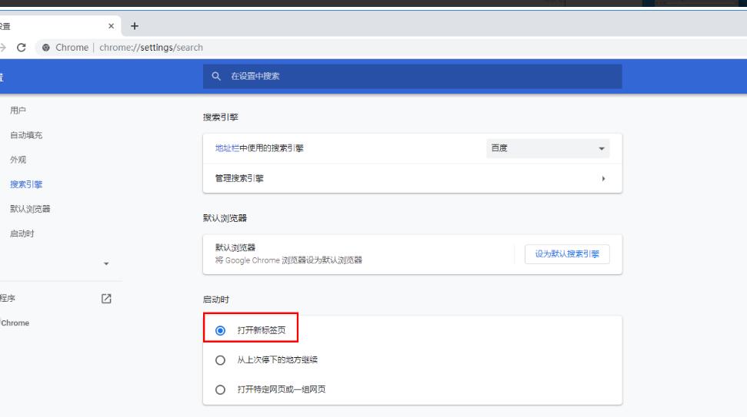Open a new tab with plus icon
747x417 pixels.
(135, 26)
